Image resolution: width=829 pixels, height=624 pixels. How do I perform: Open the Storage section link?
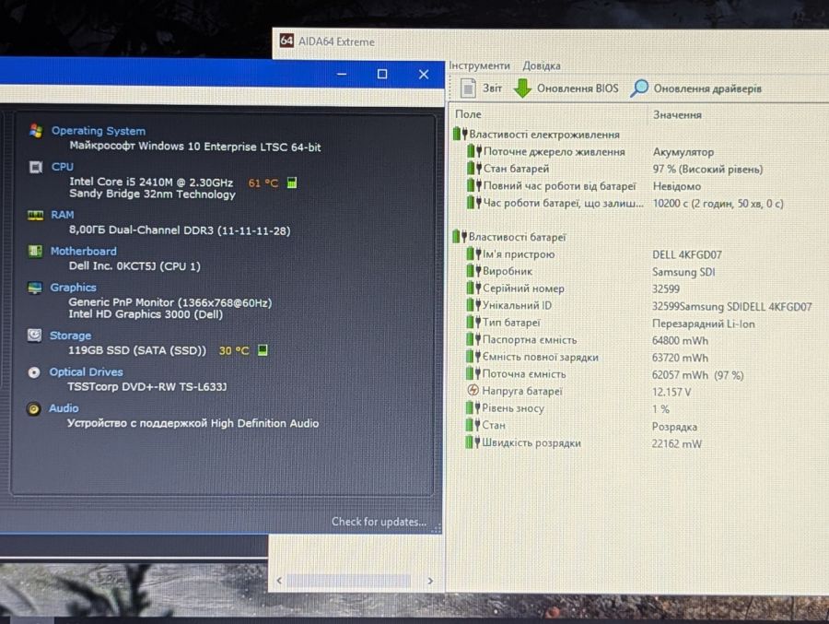(70, 336)
